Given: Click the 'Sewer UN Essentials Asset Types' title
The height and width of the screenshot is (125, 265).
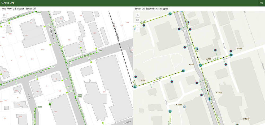Looking at the screenshot, I should click(x=151, y=9).
